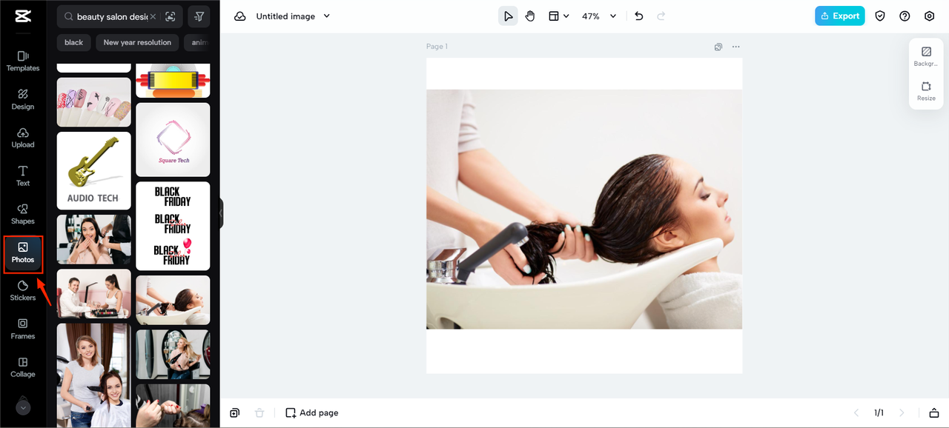
Task: Open the Photos panel
Action: click(23, 253)
